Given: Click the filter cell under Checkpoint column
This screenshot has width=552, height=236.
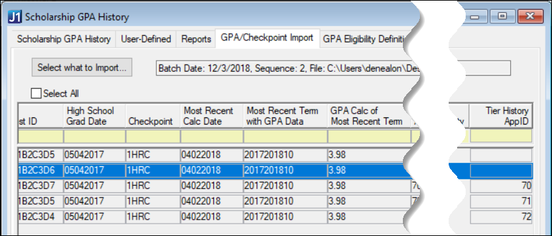Looking at the screenshot, I should (153, 136).
